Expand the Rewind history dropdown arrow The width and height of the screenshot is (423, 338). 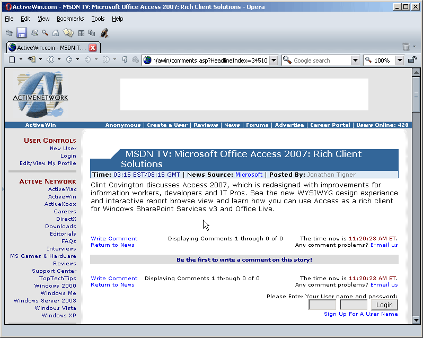tap(59, 59)
